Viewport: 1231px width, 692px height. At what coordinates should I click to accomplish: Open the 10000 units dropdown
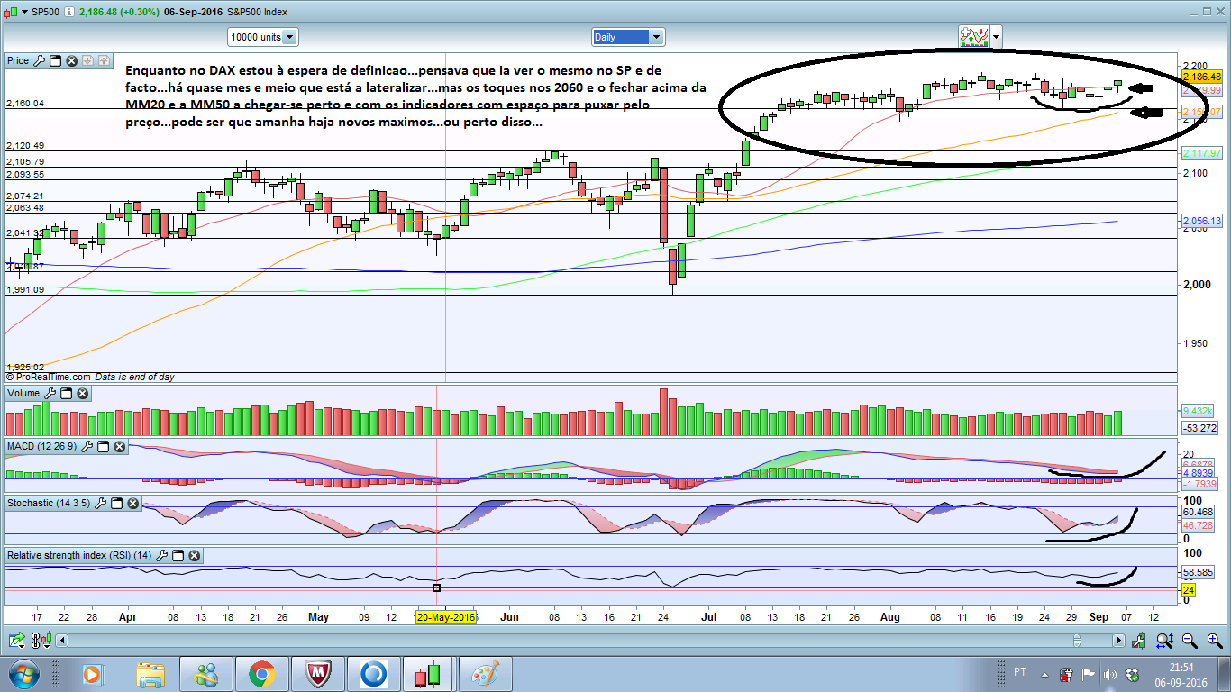(x=263, y=37)
